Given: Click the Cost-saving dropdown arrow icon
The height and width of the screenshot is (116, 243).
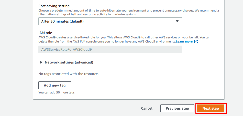Looking at the screenshot, I should coord(177,21).
